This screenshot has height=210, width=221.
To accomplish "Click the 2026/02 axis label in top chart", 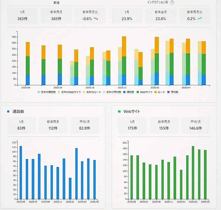I will (x=155, y=88).
